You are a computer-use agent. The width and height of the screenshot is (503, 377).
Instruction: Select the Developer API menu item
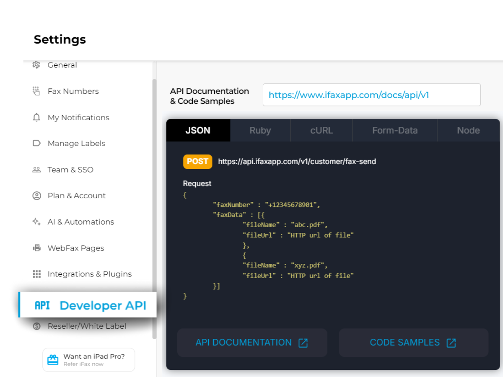pos(88,305)
